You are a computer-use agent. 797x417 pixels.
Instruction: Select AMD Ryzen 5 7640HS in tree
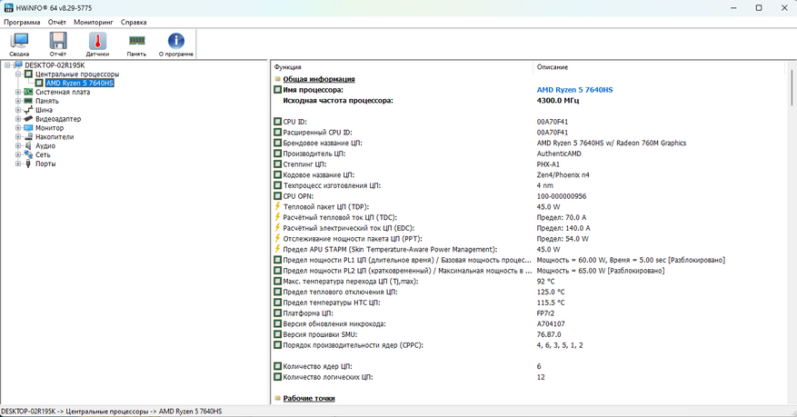(80, 83)
